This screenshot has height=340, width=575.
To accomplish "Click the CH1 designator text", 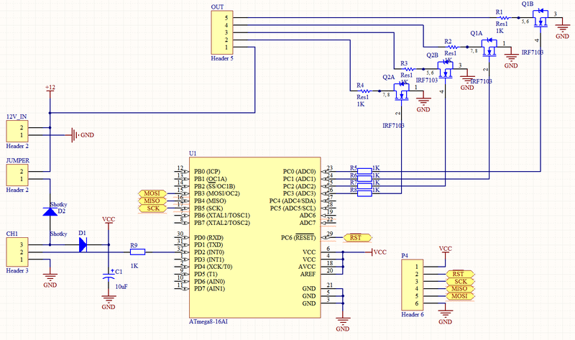I will point(12,234).
